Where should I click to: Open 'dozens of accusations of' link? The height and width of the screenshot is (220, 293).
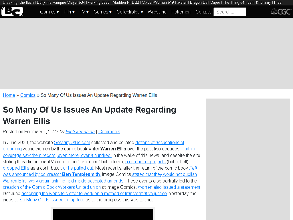point(160,143)
